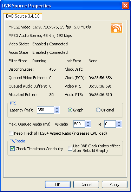Select the Original PTS radio option
This screenshot has width=131, height=192.
[98, 110]
